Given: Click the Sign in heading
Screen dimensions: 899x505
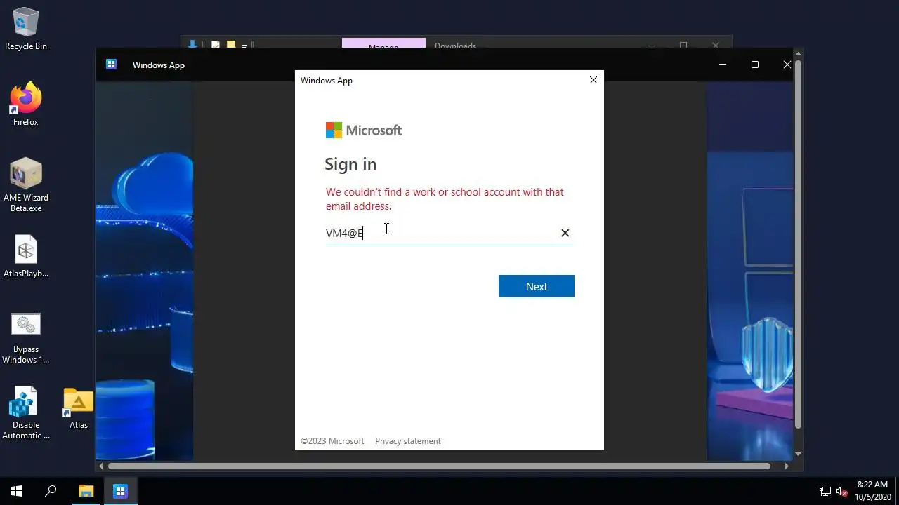Looking at the screenshot, I should point(350,164).
